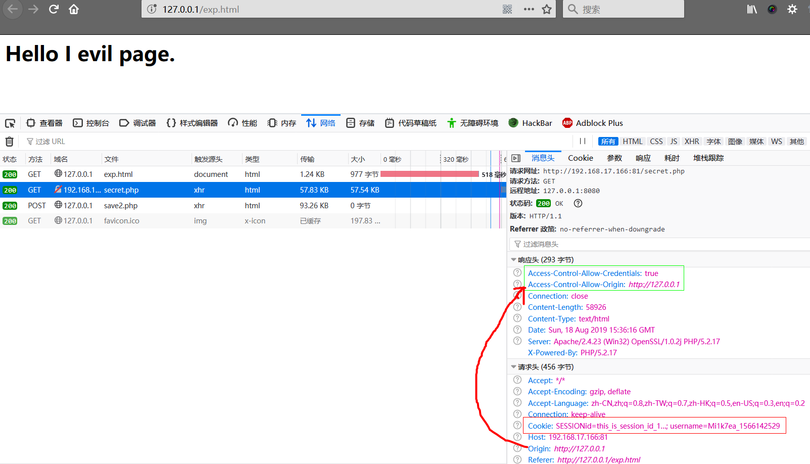Toggle the request details pane arrow
The image size is (810, 464).
[x=516, y=158]
